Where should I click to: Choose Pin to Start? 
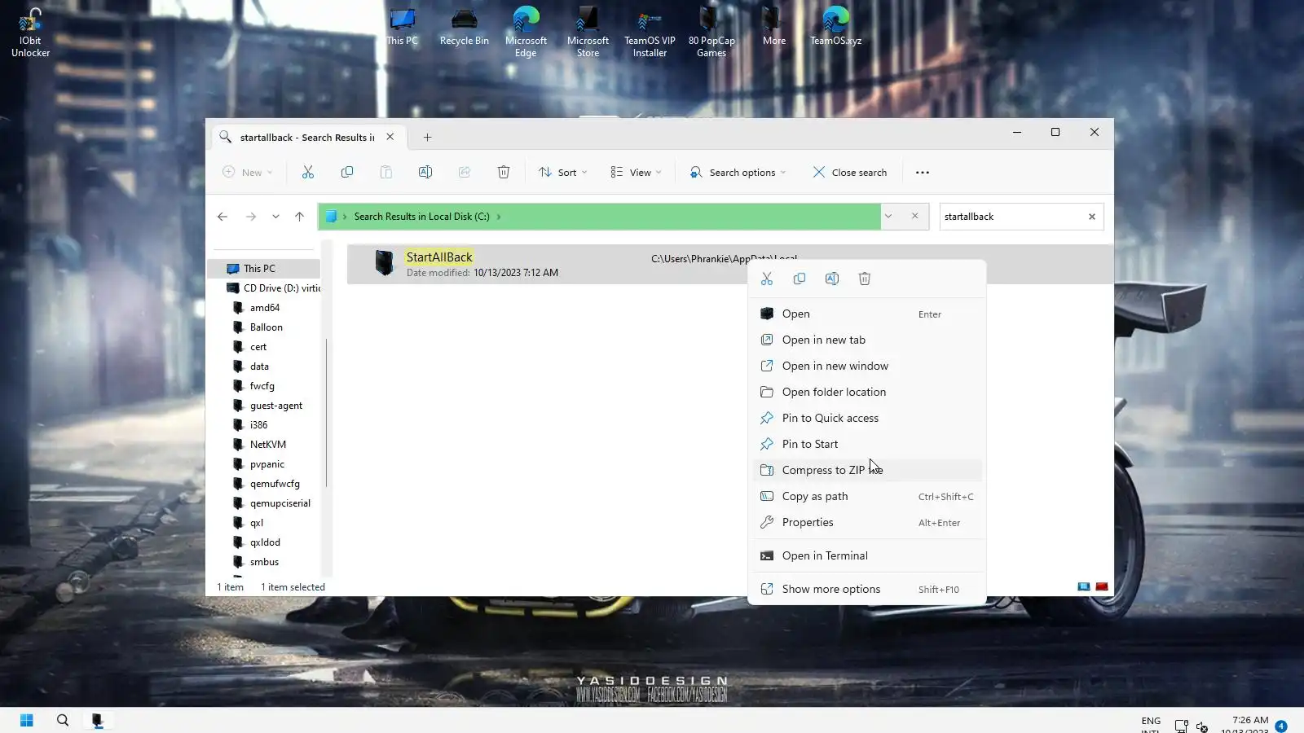866,444
